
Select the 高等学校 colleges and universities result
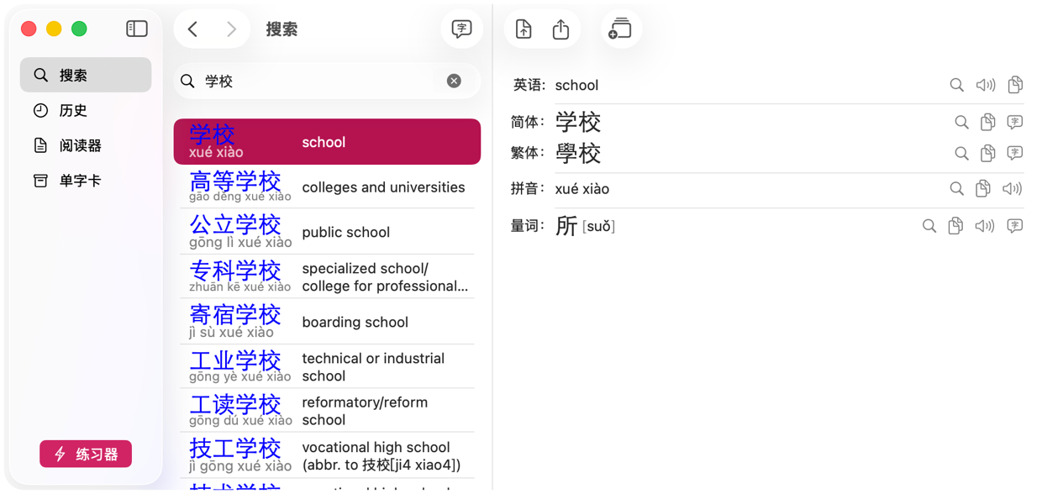point(327,187)
